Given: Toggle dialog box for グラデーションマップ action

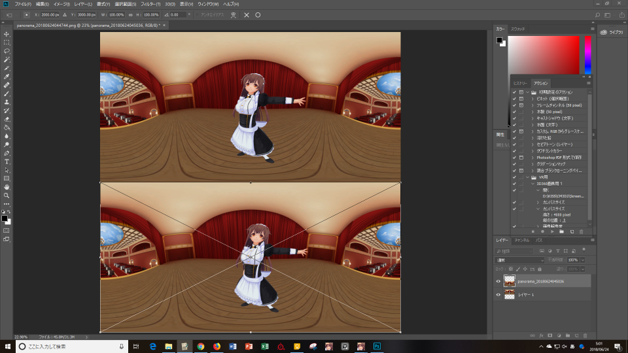Looking at the screenshot, I should (x=521, y=164).
